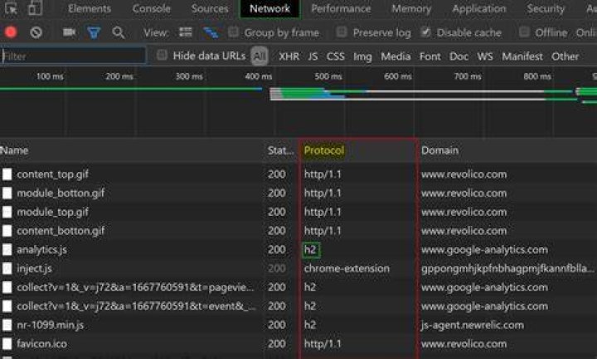Click the 500 ms timeline marker
The image size is (597, 359).
328,76
